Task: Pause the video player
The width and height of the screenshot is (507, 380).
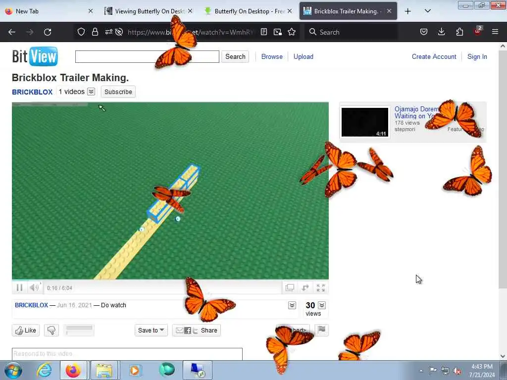Action: coord(19,287)
